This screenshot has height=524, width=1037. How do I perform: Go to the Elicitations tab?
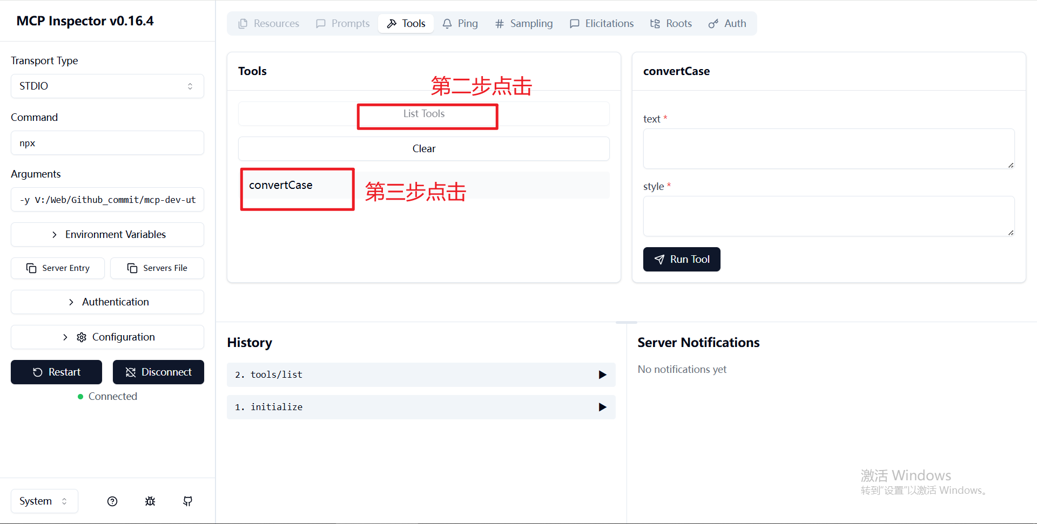coord(602,23)
